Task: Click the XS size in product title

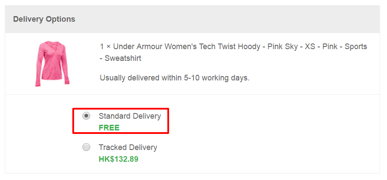Action: (310, 47)
